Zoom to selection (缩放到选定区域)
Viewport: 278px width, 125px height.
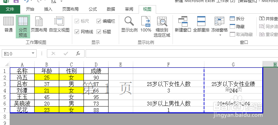[x=162, y=27]
